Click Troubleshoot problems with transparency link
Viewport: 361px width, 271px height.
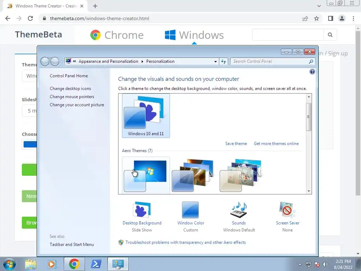pos(185,242)
